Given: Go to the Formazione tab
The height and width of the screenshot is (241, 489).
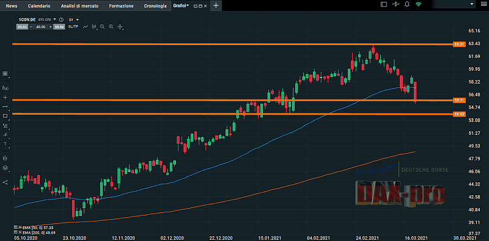Looking at the screenshot, I should [x=121, y=6].
